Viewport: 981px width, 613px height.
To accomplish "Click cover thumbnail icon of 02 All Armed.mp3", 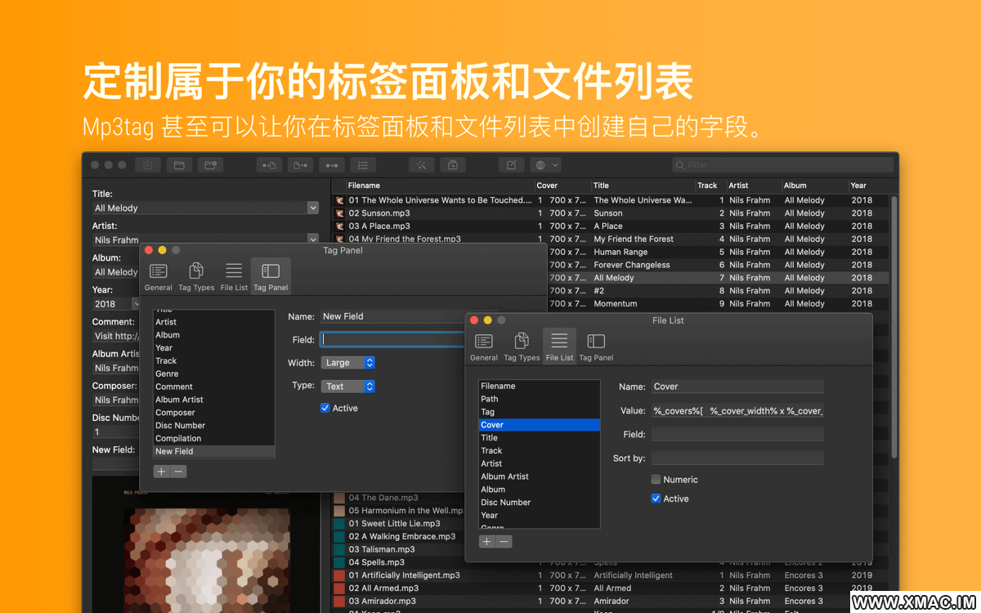I will click(339, 588).
